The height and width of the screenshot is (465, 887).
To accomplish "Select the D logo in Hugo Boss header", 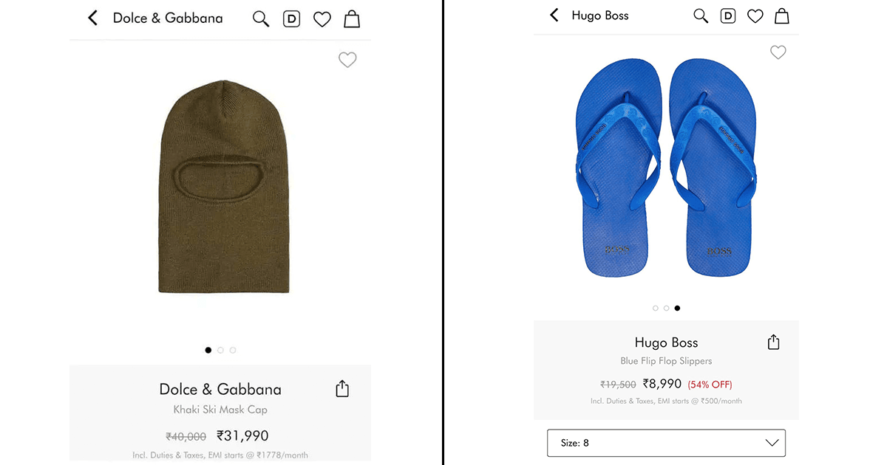I will coord(727,15).
